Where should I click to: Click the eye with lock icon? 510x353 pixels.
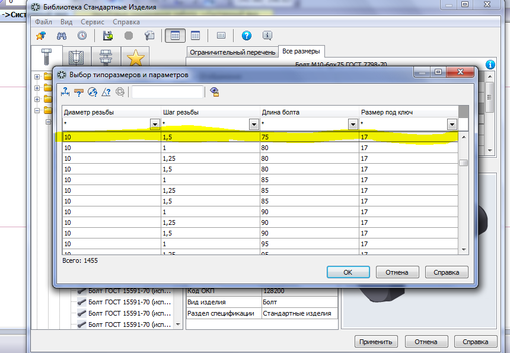tap(215, 92)
